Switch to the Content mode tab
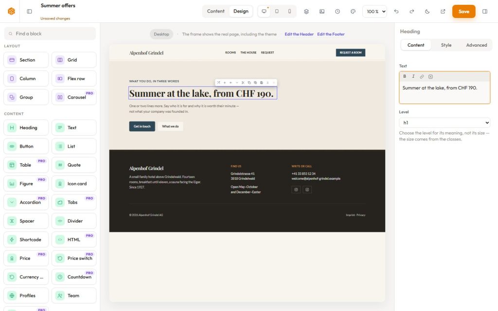The width and height of the screenshot is (498, 311). (x=215, y=11)
